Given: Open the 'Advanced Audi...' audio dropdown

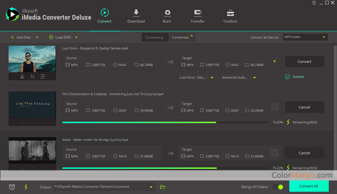Looking at the screenshot, I should (239, 77).
